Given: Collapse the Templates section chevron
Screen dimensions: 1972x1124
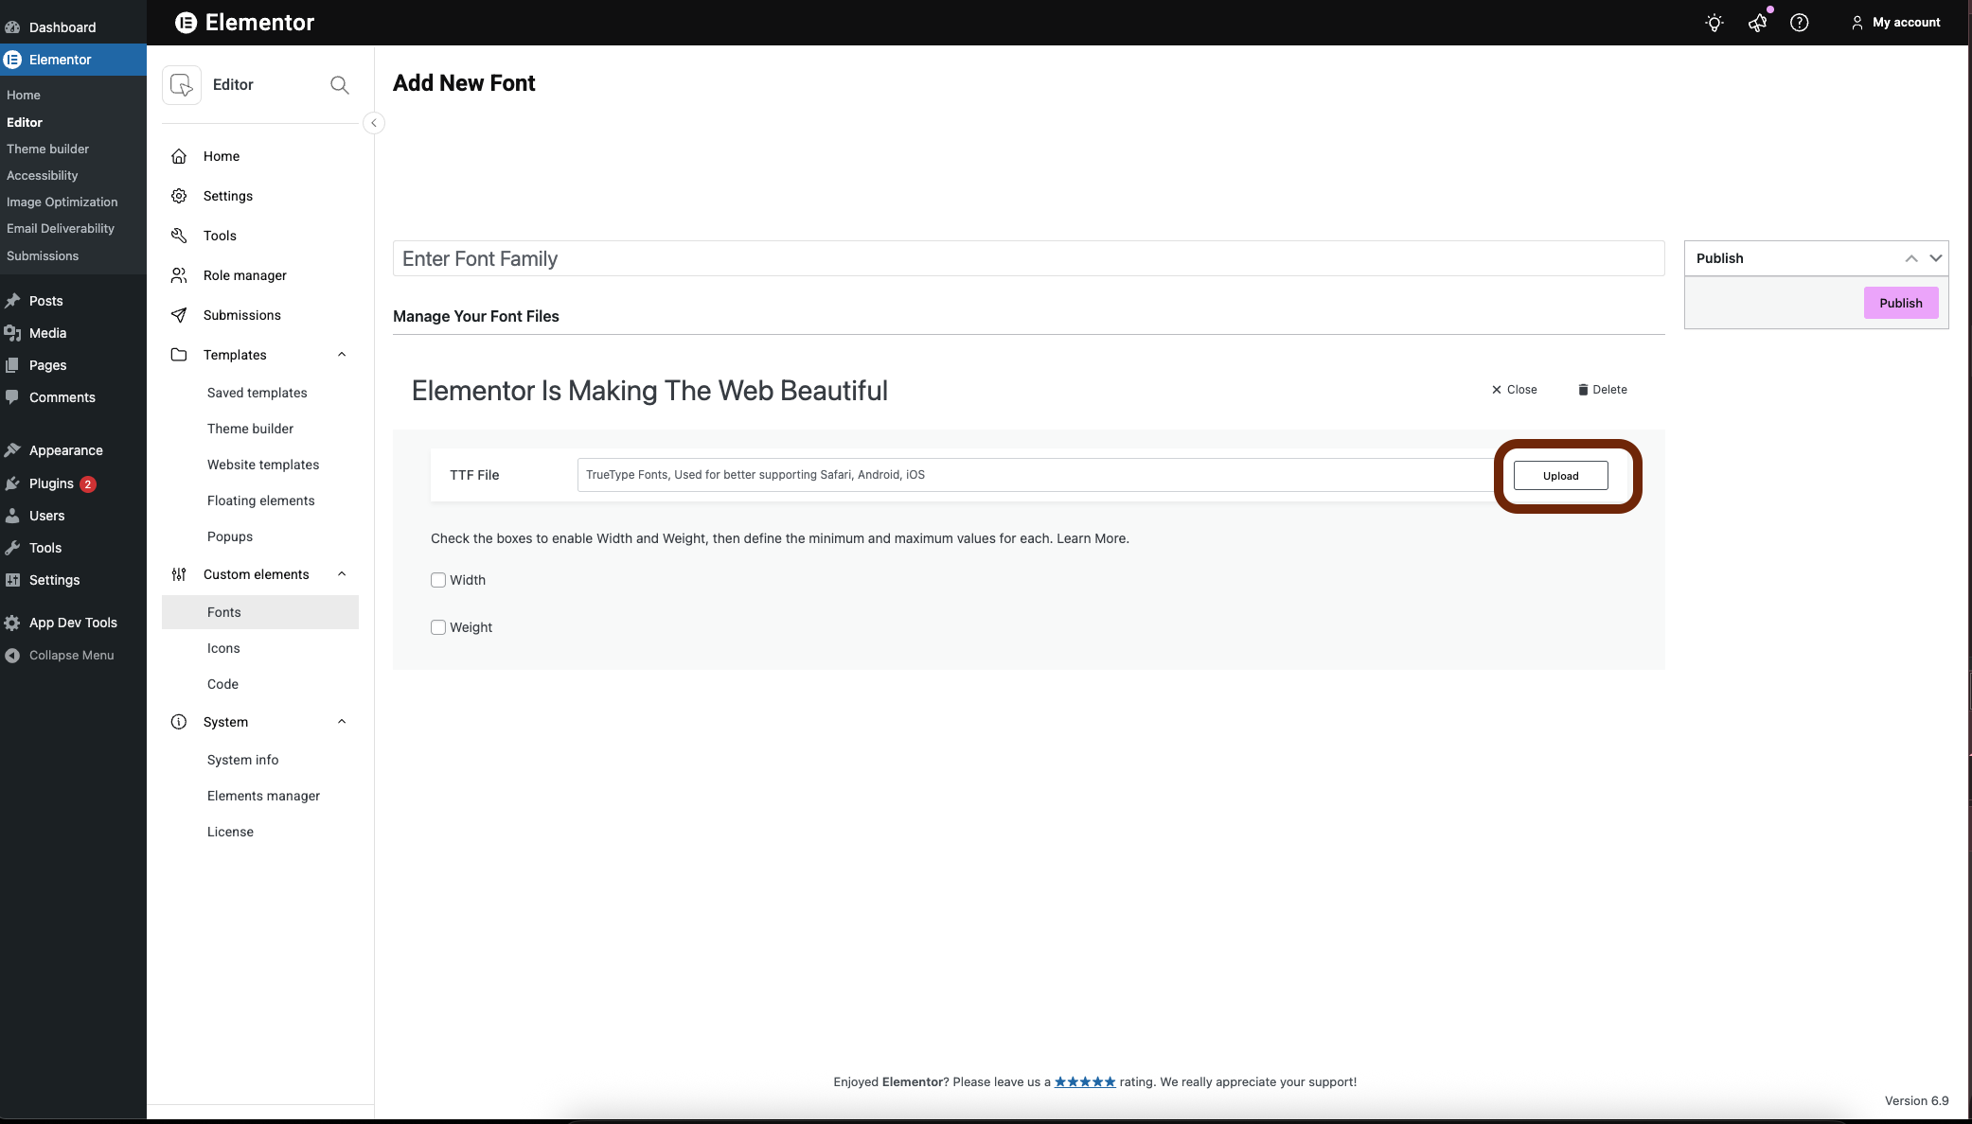Looking at the screenshot, I should [x=342, y=355].
